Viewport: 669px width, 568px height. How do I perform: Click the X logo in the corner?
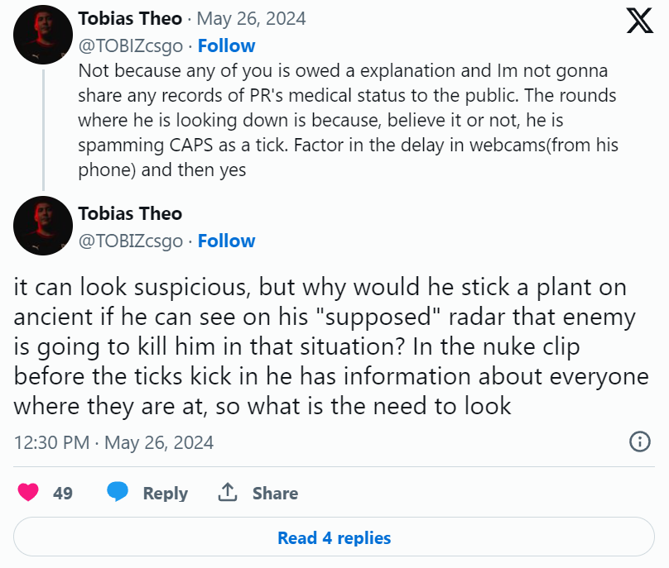(639, 21)
